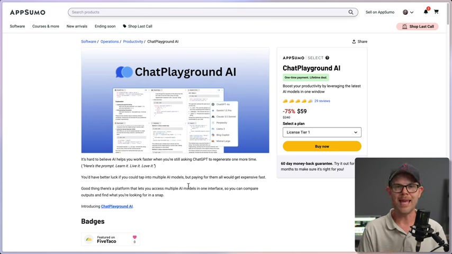Click the user avatar icon

coord(405,12)
